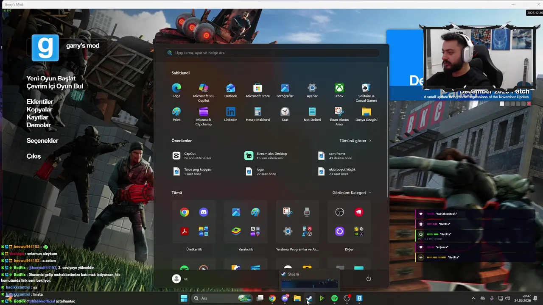
Task: Expand the Yaratıcılık group's extra apps tile
Action: coord(255,231)
